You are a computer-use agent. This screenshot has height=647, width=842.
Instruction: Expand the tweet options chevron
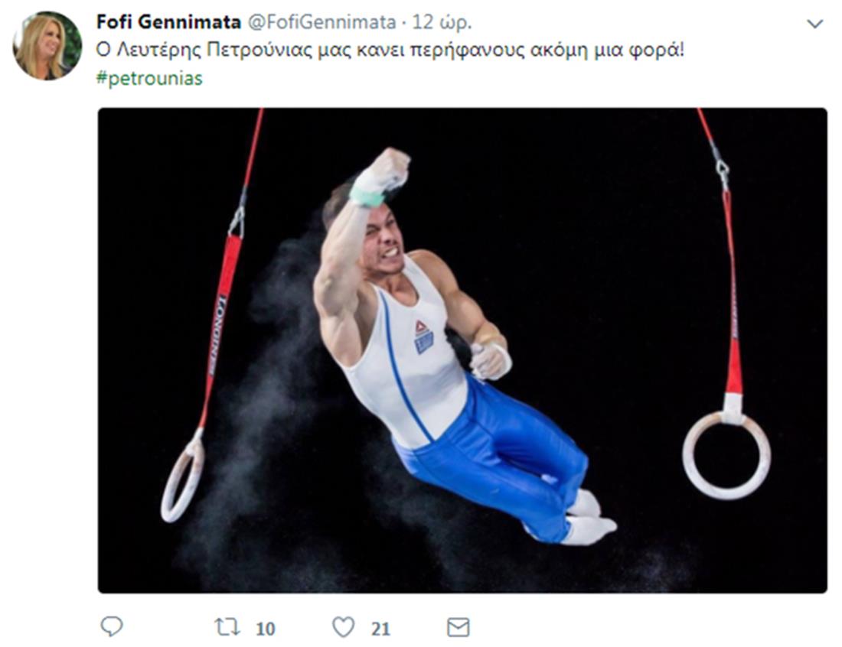814,24
